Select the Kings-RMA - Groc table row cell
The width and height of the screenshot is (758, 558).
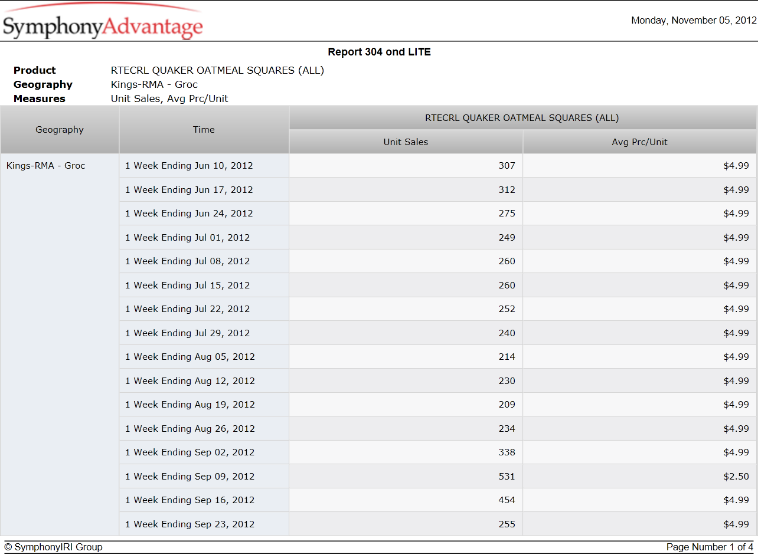60,344
